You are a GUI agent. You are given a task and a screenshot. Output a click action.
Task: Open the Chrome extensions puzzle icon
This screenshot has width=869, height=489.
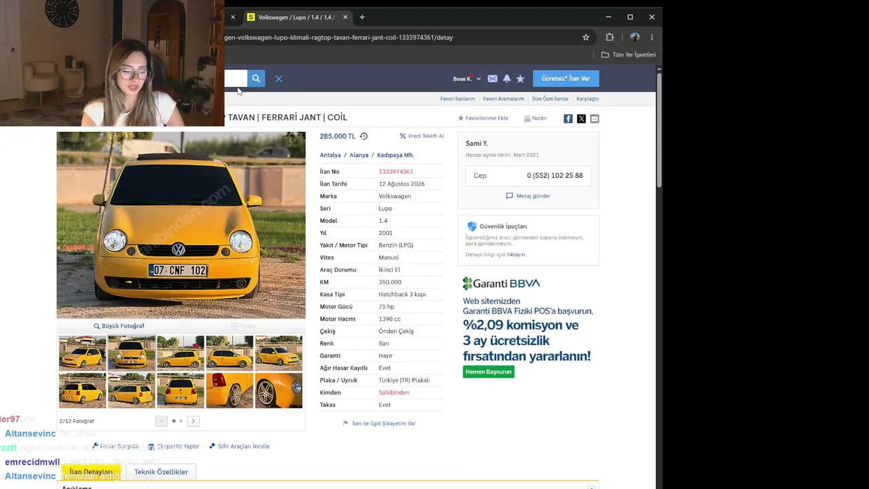[610, 37]
